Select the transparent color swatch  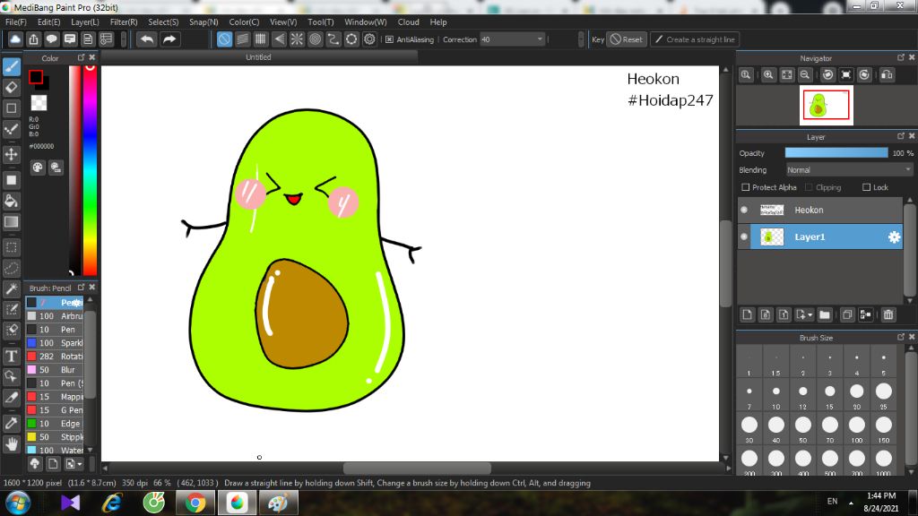pyautogui.click(x=39, y=103)
